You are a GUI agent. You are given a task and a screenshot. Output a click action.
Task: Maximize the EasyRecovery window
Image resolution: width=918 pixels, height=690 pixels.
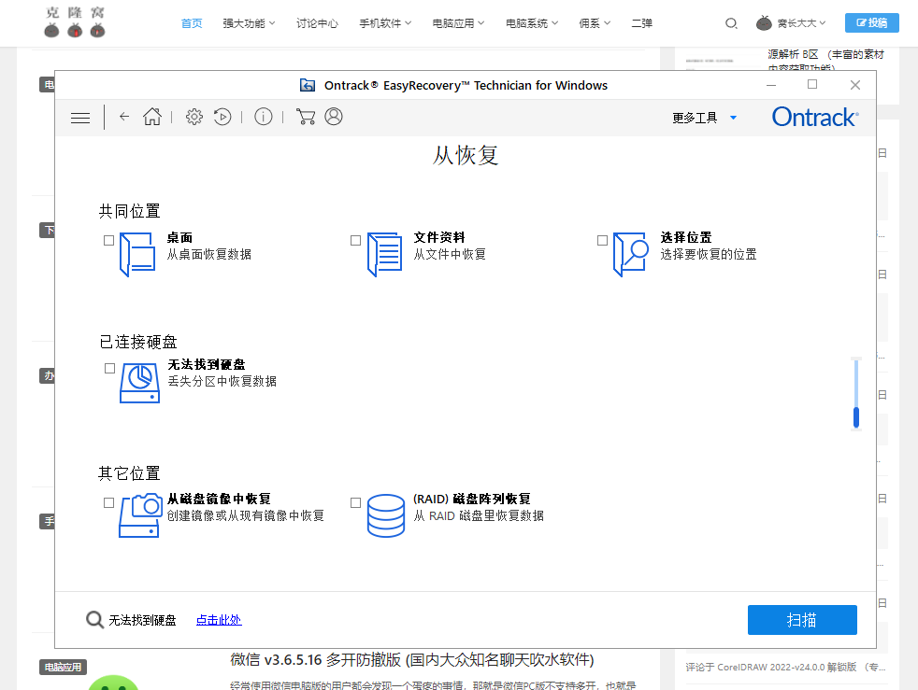[x=812, y=85]
